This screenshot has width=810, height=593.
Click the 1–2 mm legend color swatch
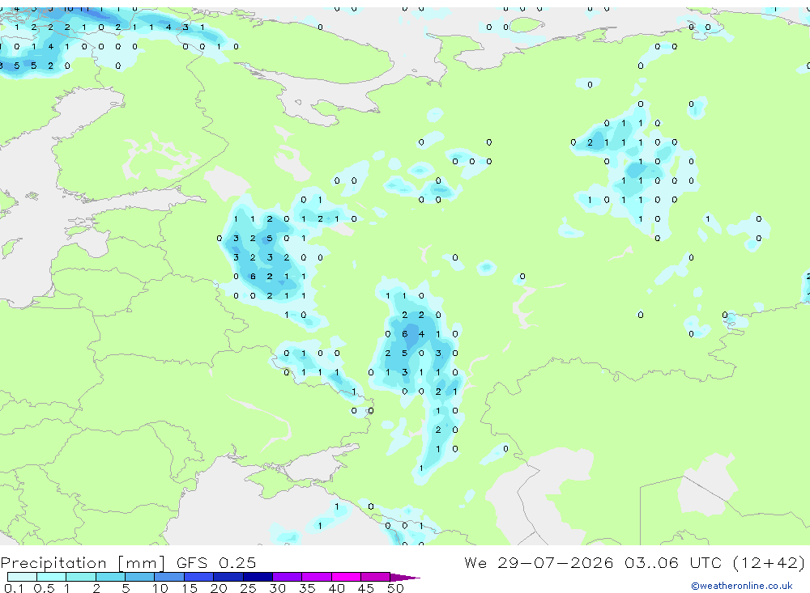(80, 577)
